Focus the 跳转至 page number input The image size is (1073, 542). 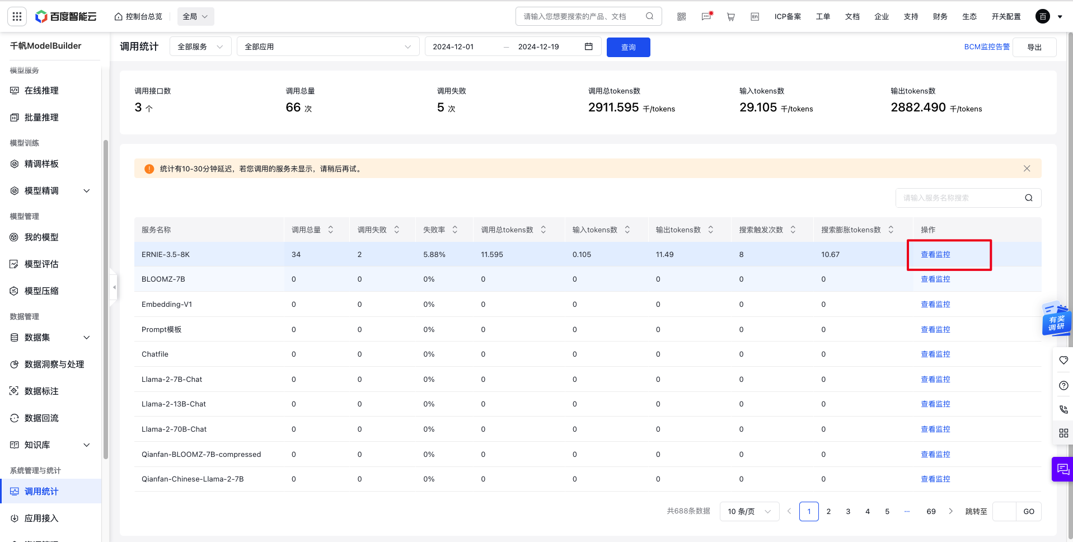pyautogui.click(x=1004, y=511)
